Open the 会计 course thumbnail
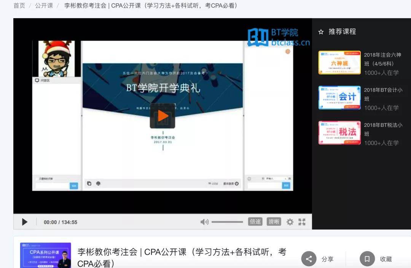411x268 pixels. pos(339,98)
